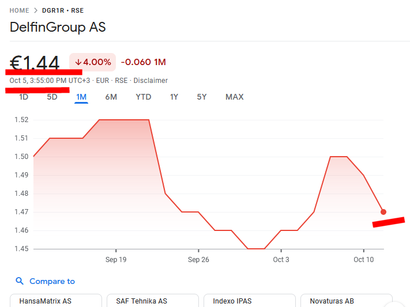The height and width of the screenshot is (307, 410).
Task: Select the 5Y time range tab
Action: [202, 97]
